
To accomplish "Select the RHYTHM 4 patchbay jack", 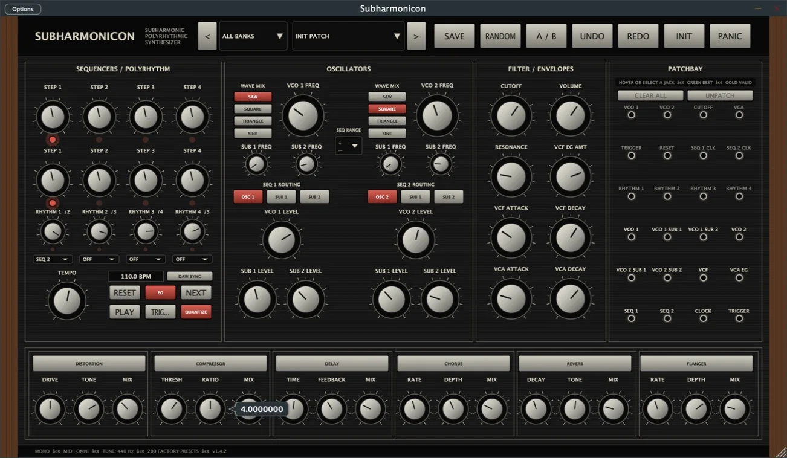I will point(739,196).
